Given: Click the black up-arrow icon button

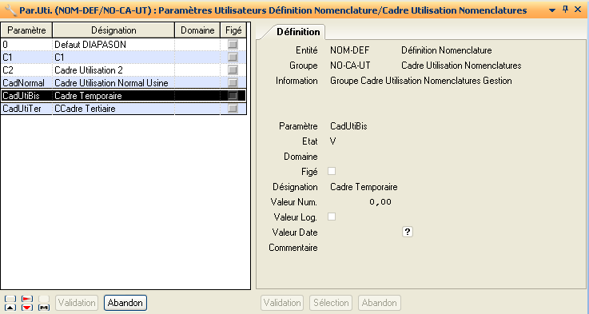Looking at the screenshot, I should [x=10, y=308].
